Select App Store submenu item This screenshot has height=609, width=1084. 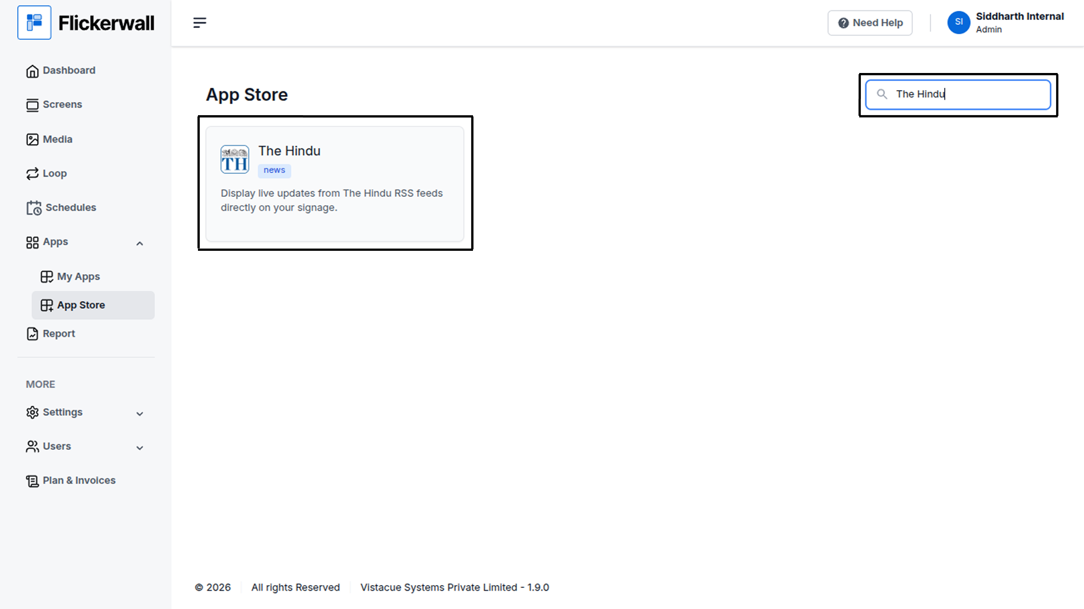pos(93,306)
